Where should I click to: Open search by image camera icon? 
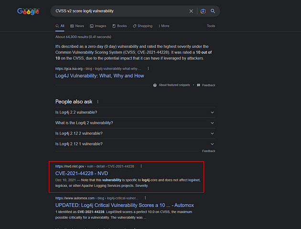pos(203,11)
